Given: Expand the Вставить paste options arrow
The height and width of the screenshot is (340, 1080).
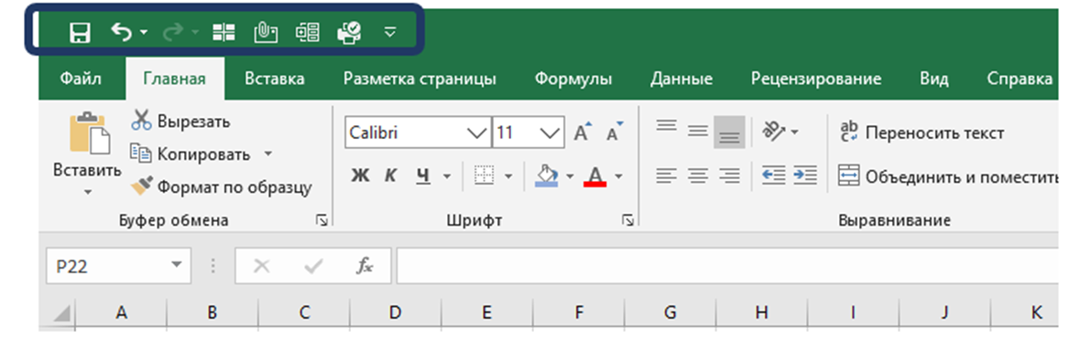Looking at the screenshot, I should [87, 192].
